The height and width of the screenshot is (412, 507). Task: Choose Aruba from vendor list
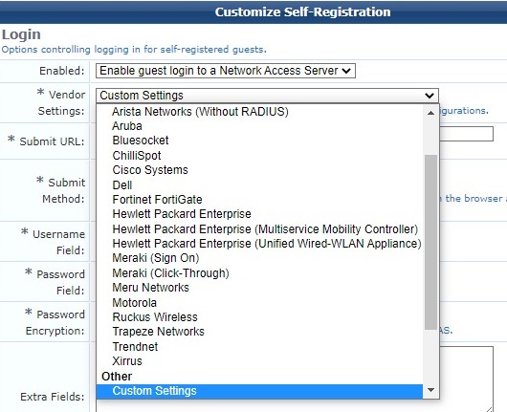tap(259, 126)
